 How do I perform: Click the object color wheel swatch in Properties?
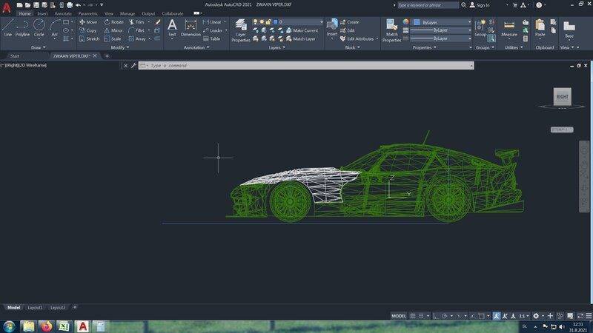406,22
